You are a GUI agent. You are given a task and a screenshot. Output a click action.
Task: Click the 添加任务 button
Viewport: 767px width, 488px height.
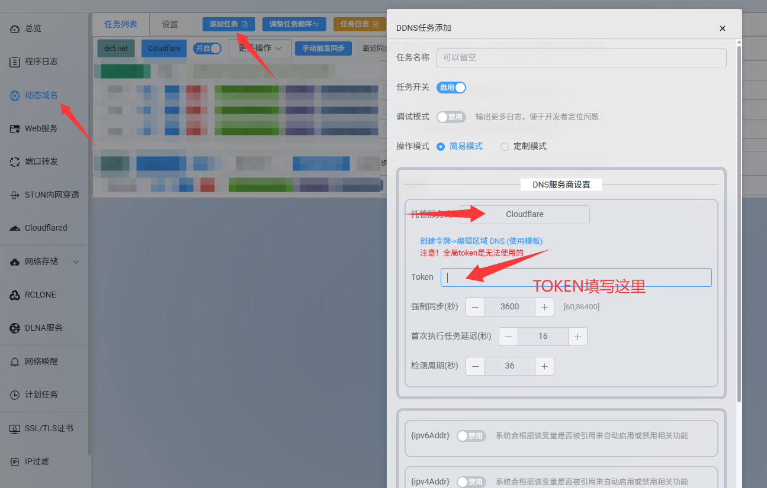[229, 24]
